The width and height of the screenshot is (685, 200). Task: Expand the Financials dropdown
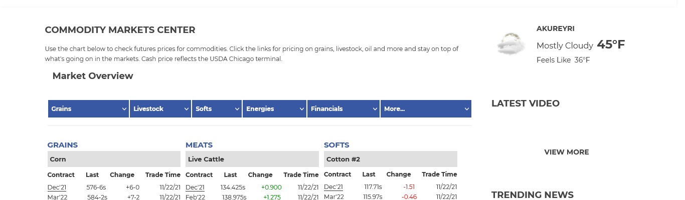click(x=343, y=109)
